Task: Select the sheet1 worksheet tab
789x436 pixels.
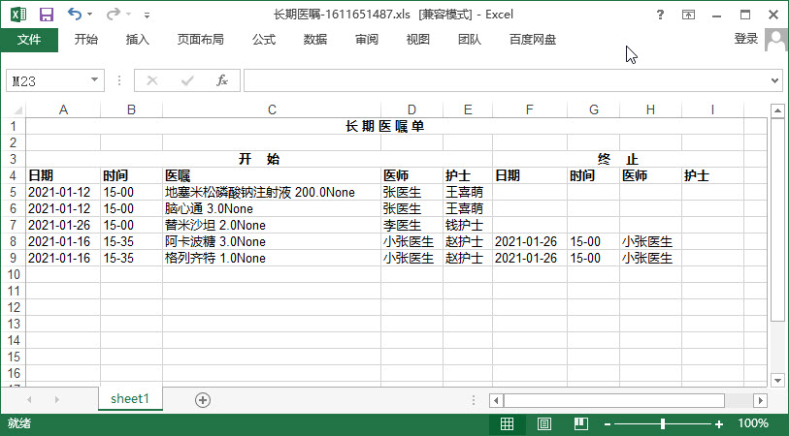Action: pos(129,399)
